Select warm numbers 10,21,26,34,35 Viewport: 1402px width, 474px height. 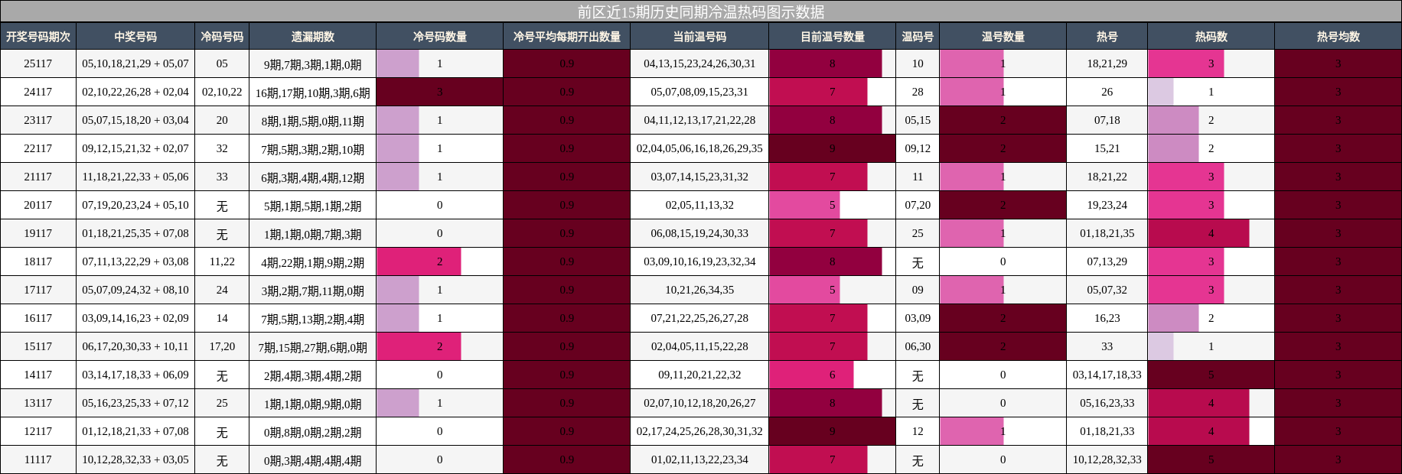click(x=699, y=290)
